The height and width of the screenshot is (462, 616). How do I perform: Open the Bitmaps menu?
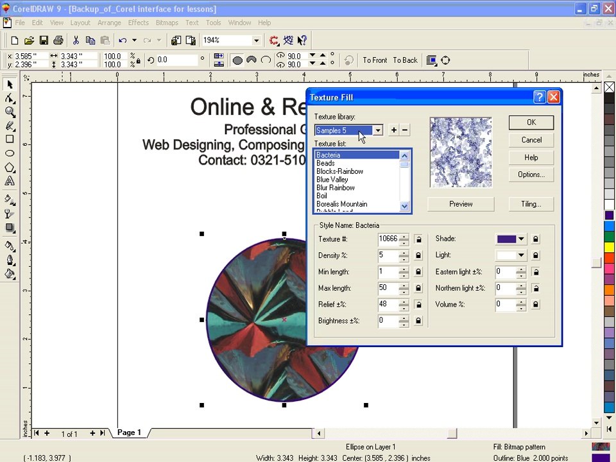point(167,23)
